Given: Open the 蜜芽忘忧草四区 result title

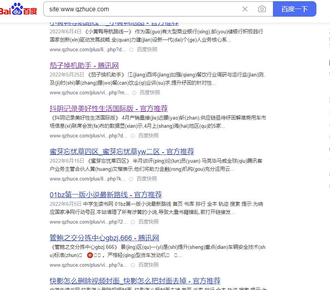Looking at the screenshot, I should [x=122, y=151].
